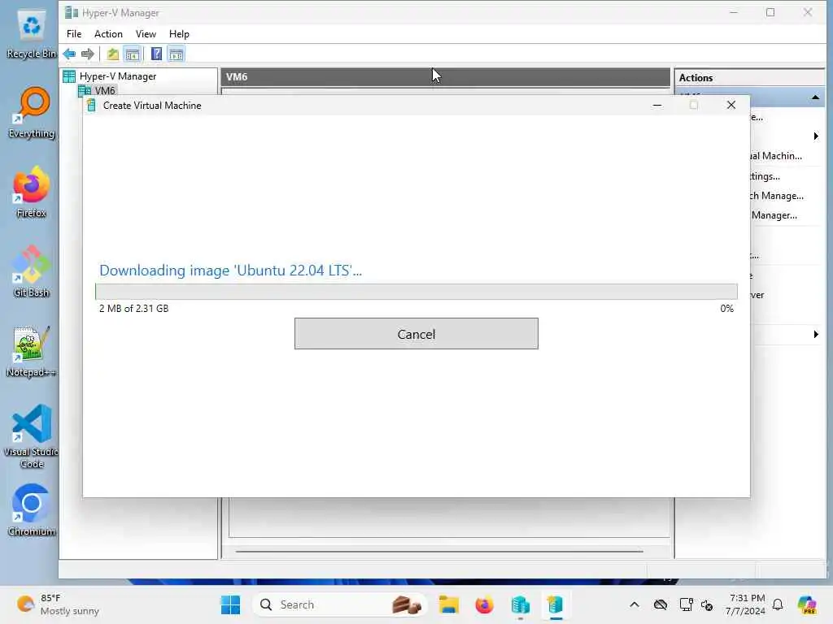The width and height of the screenshot is (833, 624).
Task: Click the Downloading image 'Ubuntu 22.04 LTS' text
Action: (230, 271)
